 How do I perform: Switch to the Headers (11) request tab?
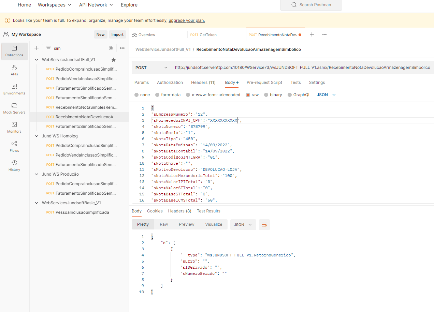pyautogui.click(x=203, y=83)
